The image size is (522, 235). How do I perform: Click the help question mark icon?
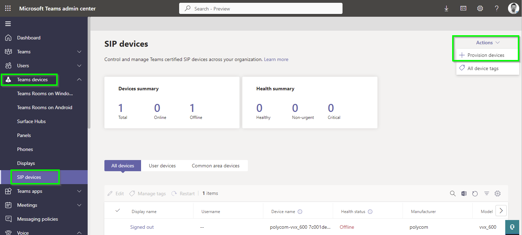click(497, 8)
